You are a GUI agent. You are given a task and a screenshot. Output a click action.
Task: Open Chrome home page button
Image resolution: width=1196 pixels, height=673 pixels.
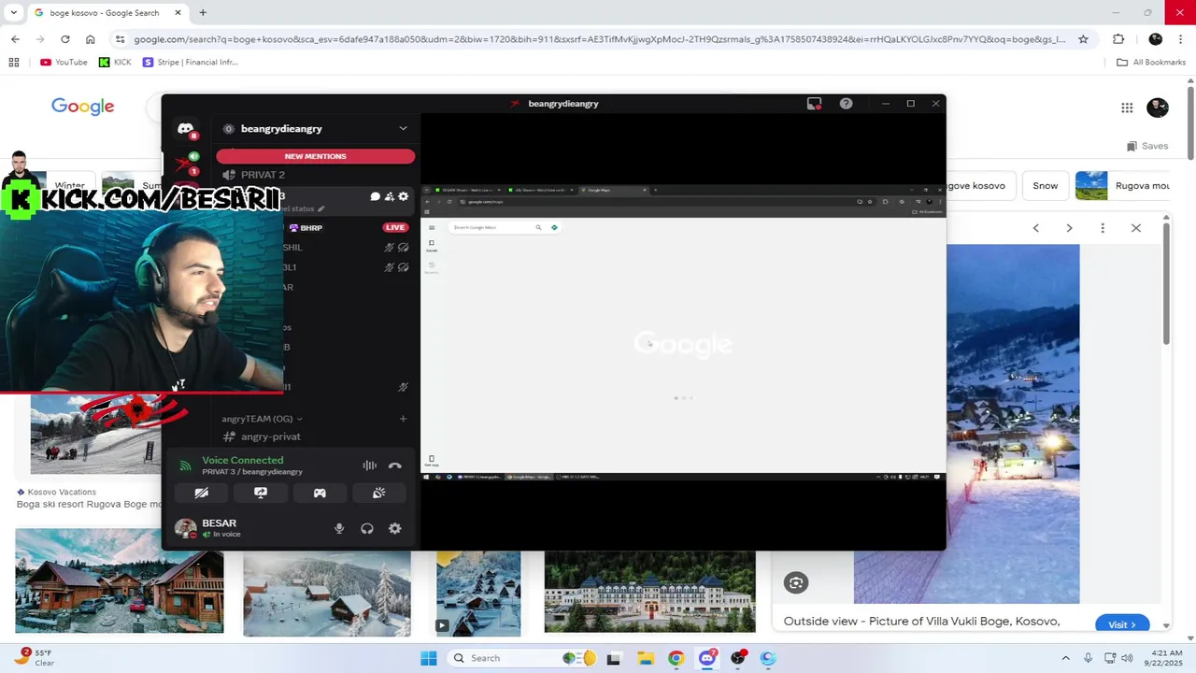[90, 39]
